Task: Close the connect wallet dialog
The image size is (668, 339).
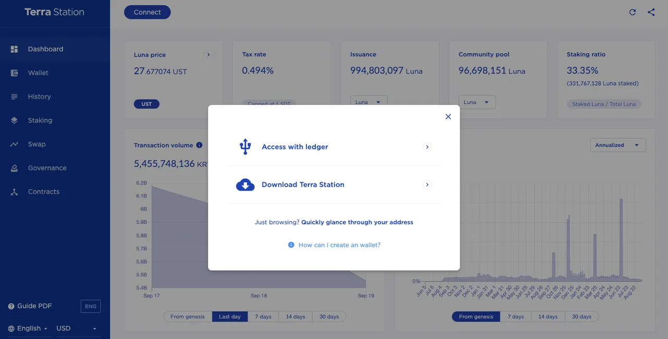Action: tap(448, 117)
